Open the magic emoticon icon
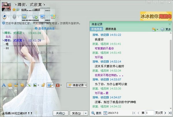Image resolution: width=173 pixels, height=117 pixels. (x=16, y=85)
